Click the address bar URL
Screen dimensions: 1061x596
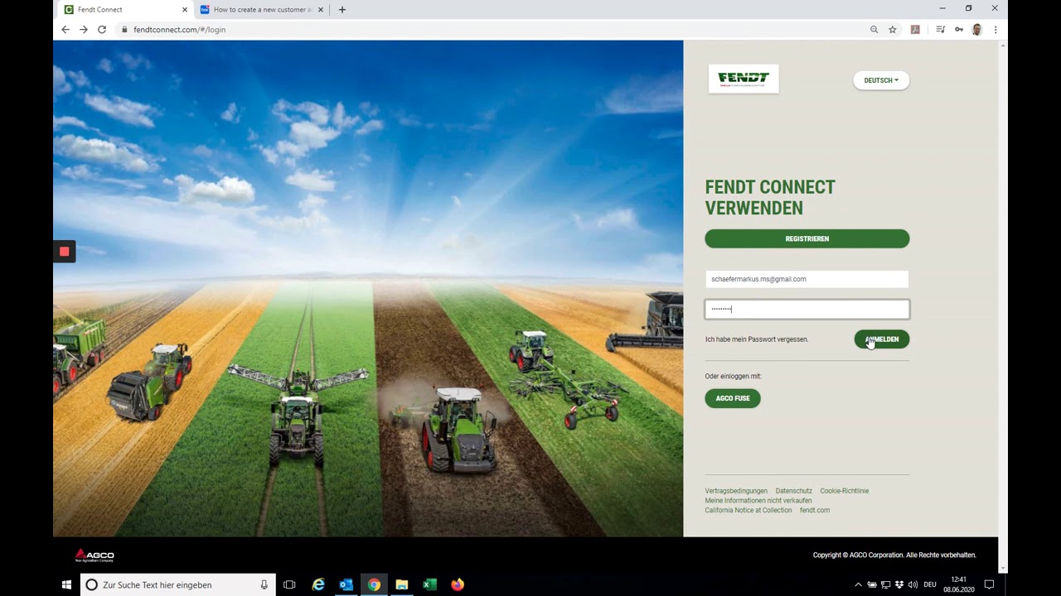click(x=179, y=30)
